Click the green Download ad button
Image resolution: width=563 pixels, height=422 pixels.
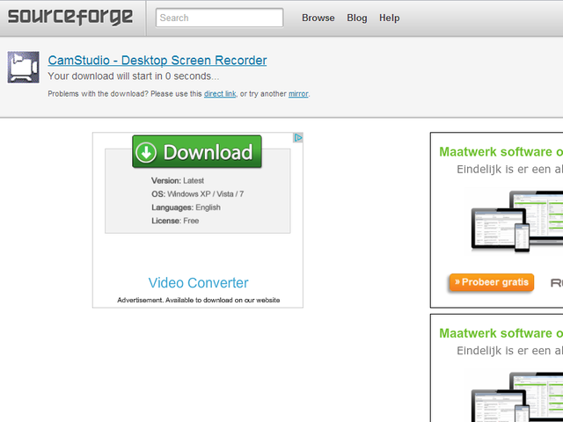coord(197,151)
